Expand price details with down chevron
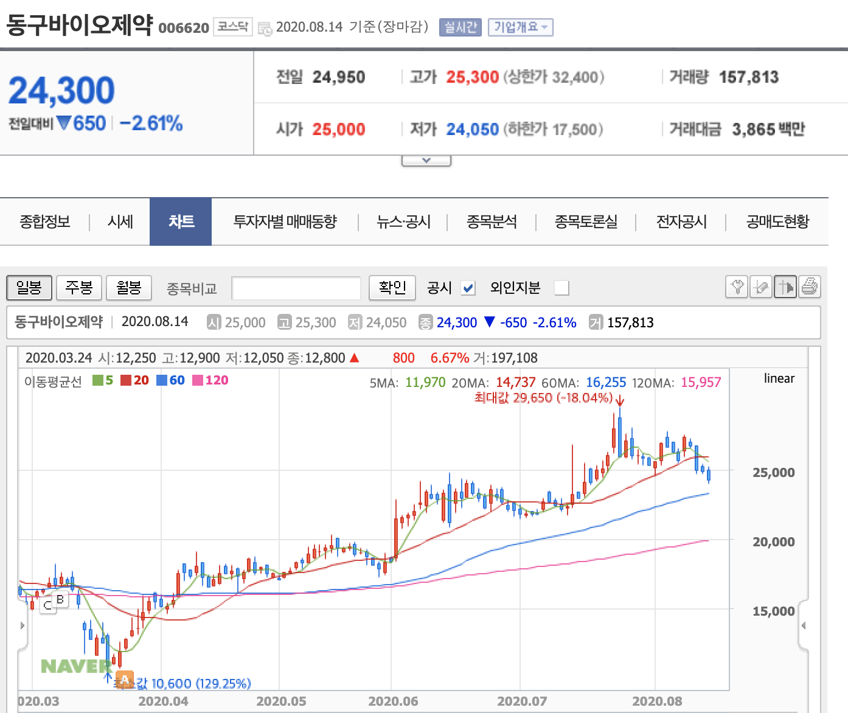848x713 pixels. pos(426,161)
